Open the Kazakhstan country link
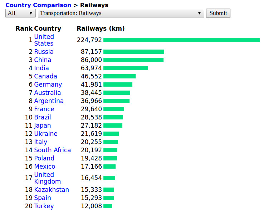The image size is (263, 210). pyautogui.click(x=52, y=189)
